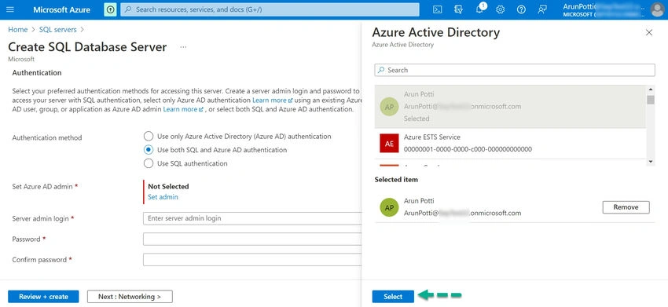Go to the SQL servers breadcrumb
The height and width of the screenshot is (307, 668).
coord(58,29)
